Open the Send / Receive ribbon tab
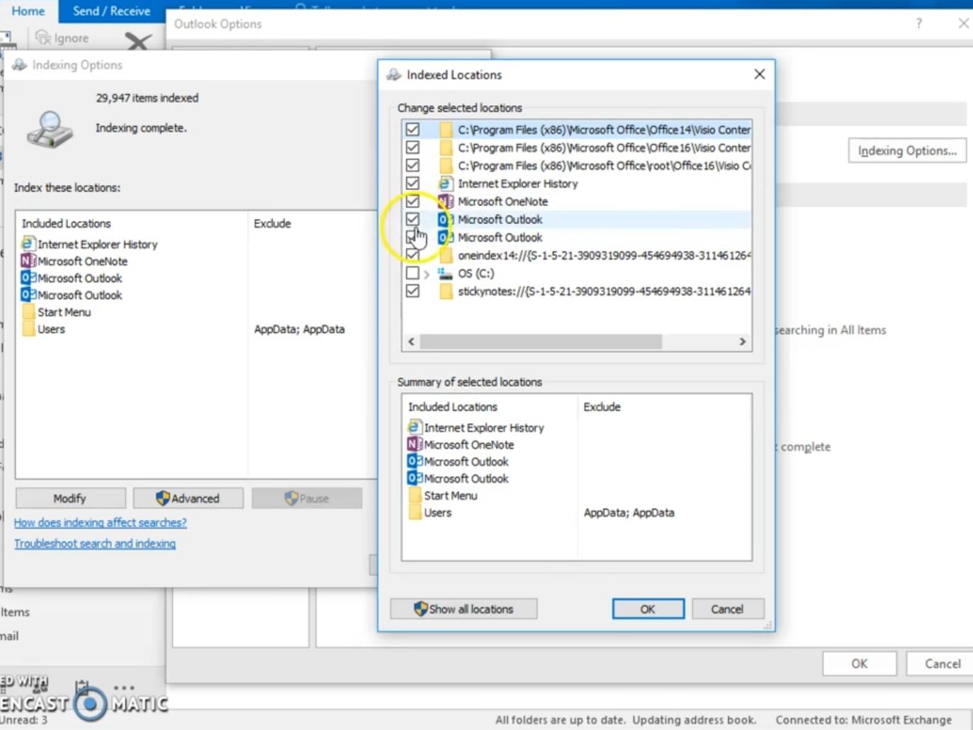Image resolution: width=973 pixels, height=730 pixels. 111,11
